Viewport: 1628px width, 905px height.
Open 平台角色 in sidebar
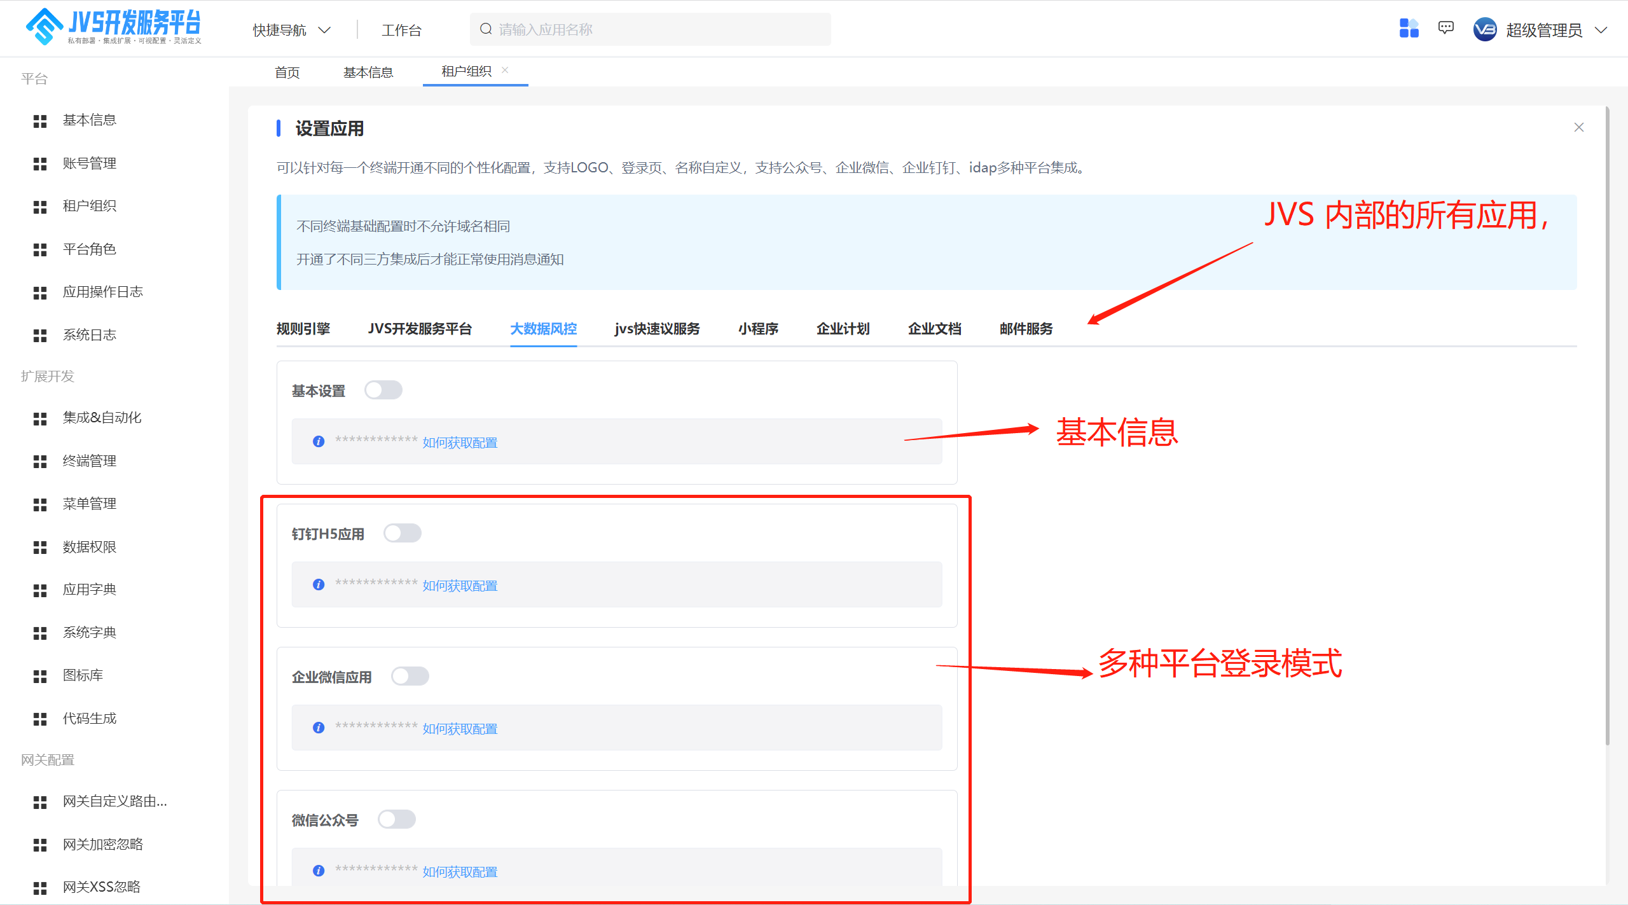90,249
